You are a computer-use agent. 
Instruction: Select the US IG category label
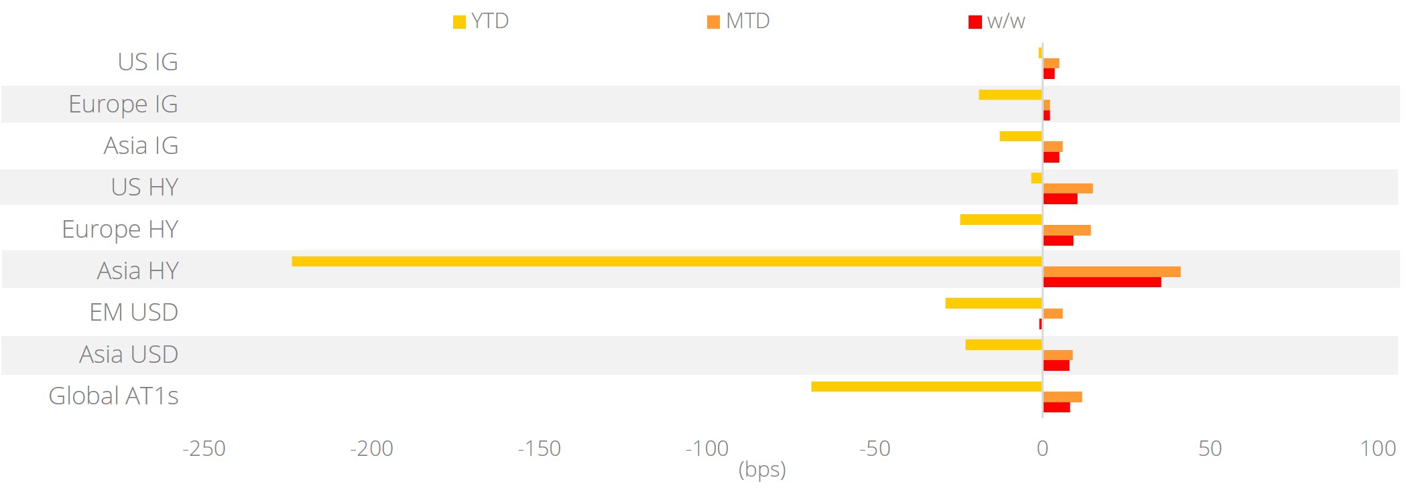pyautogui.click(x=148, y=62)
